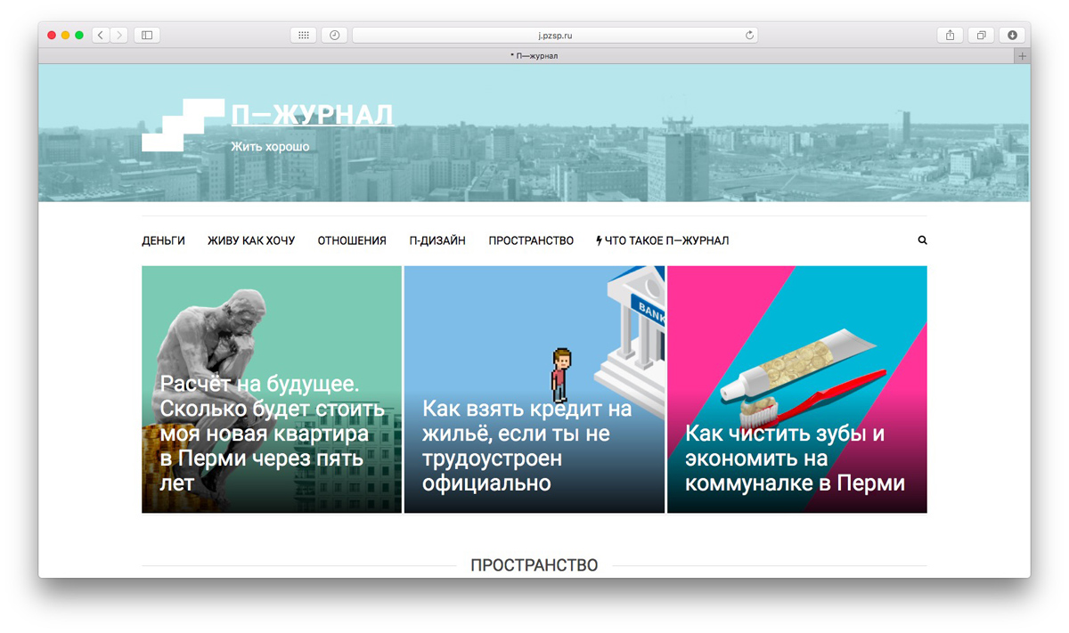
Task: Select the П-ДИЗАЙН menu item
Action: pyautogui.click(x=437, y=240)
